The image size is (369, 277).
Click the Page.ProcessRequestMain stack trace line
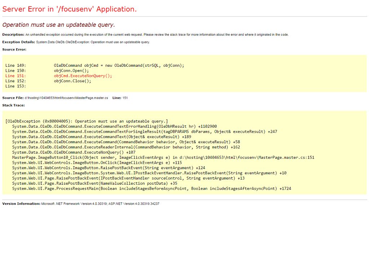point(151,189)
